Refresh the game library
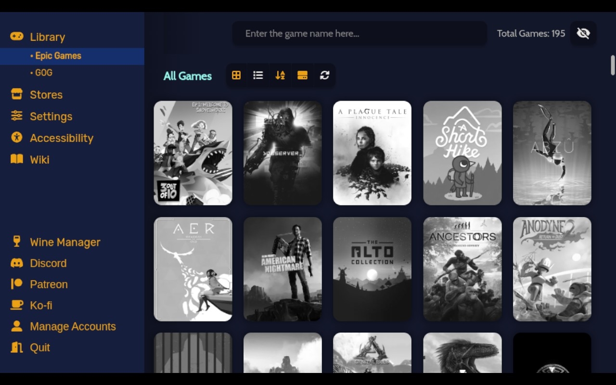Screen dimensions: 616x385 pos(325,76)
